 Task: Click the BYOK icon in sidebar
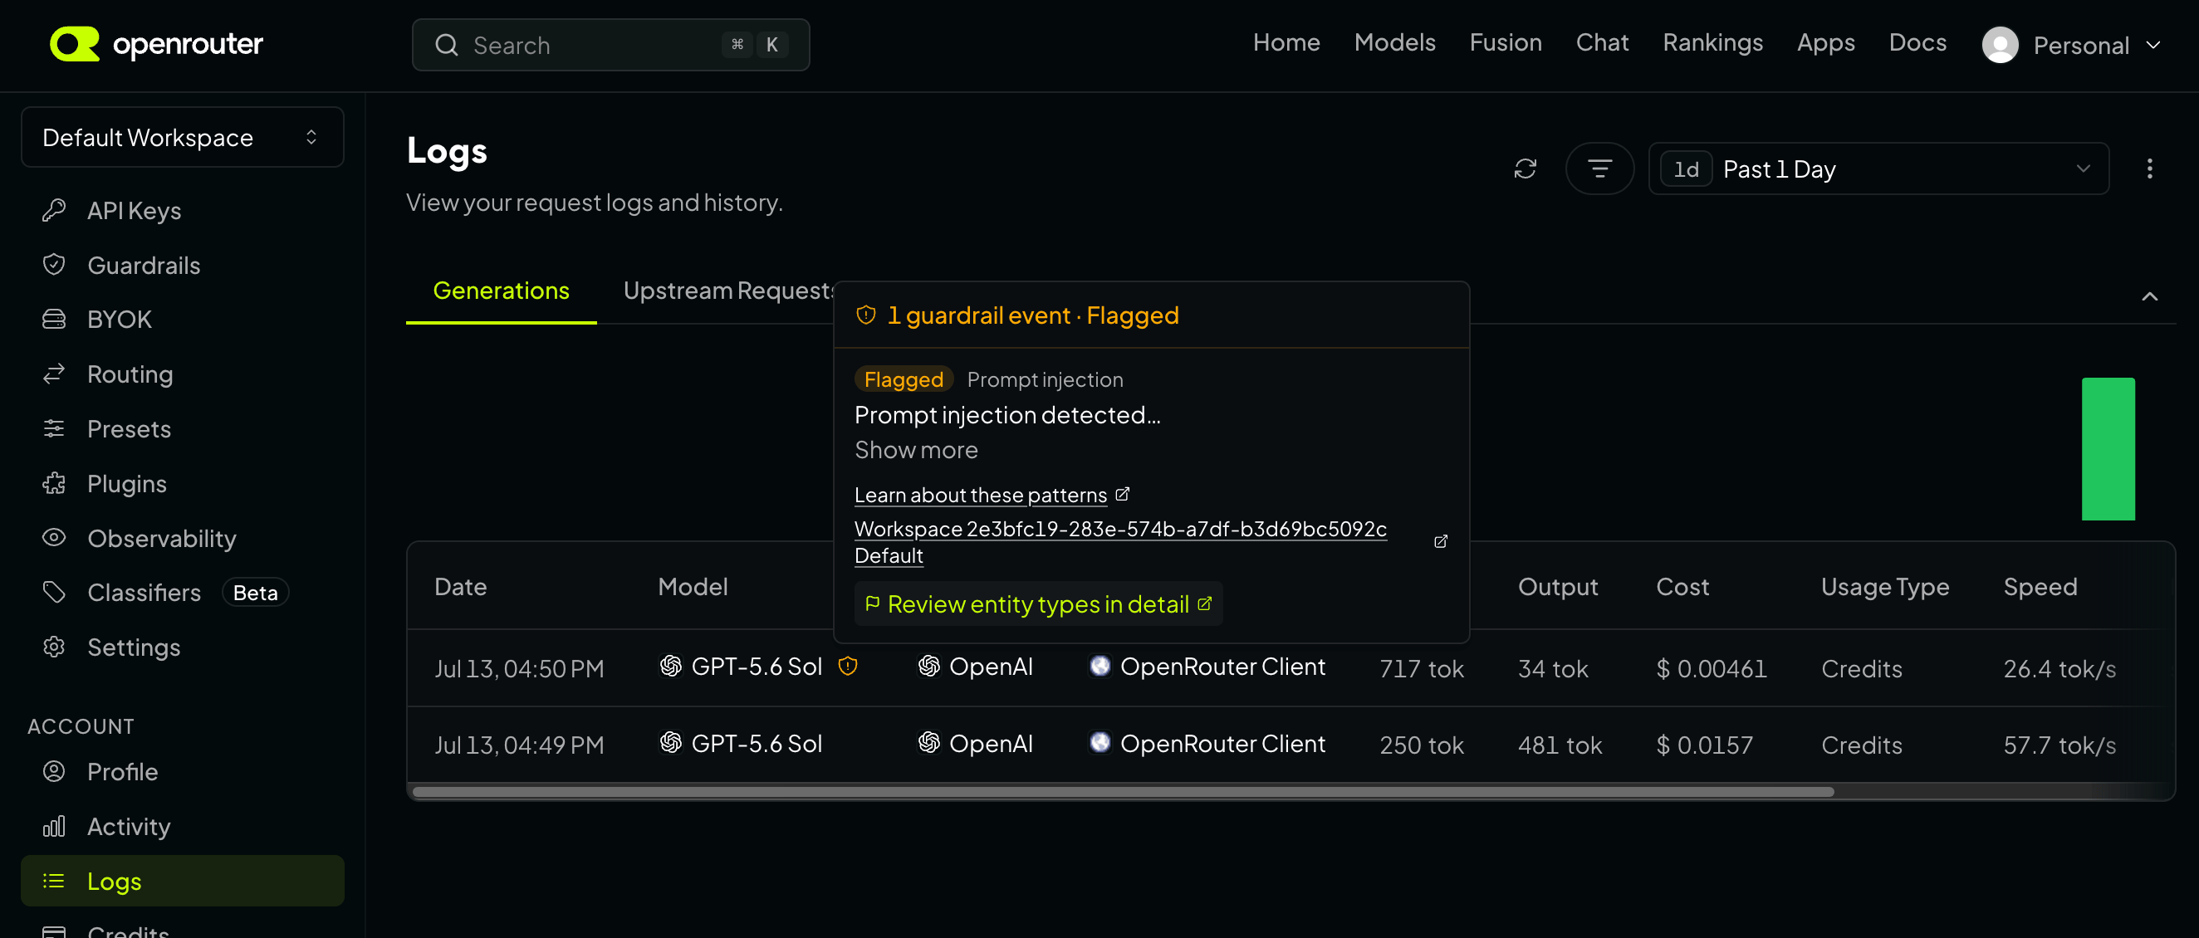54,319
